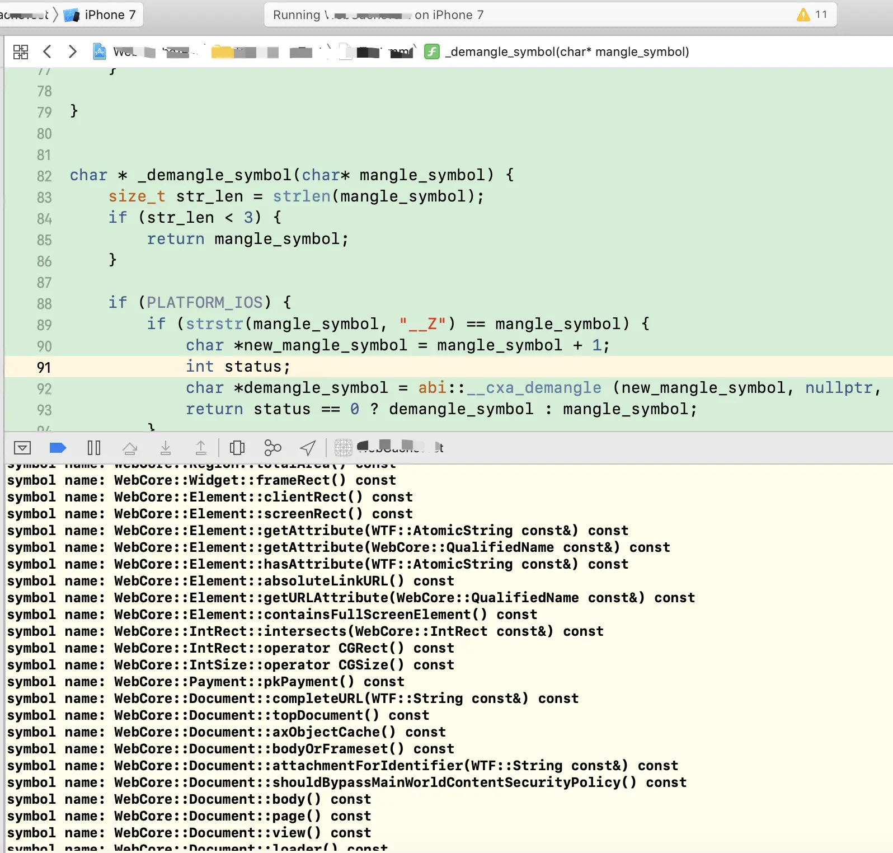The height and width of the screenshot is (853, 893).
Task: Simulate location with arrow icon
Action: click(308, 448)
